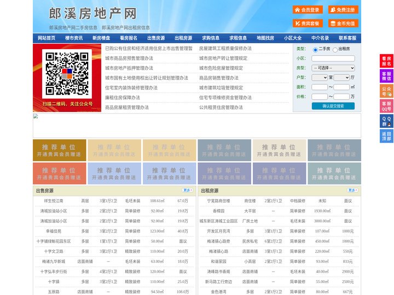394x295 pixels.
Task: Open the 十字铺绿魁花园东区 listing
Action: (54, 241)
